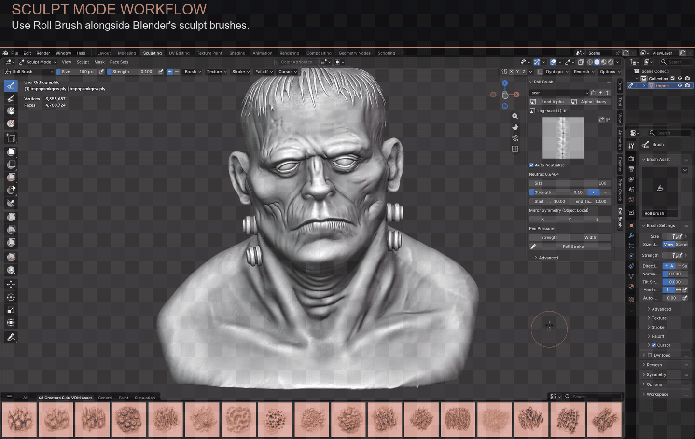695x439 pixels.
Task: Open the Face Sets menu
Action: 119,62
